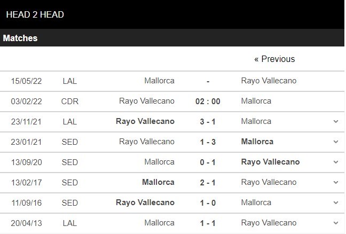The width and height of the screenshot is (346, 234).
Task: Click Rayo Vallecano in the 15/05/22 fixture
Action: pyautogui.click(x=269, y=81)
